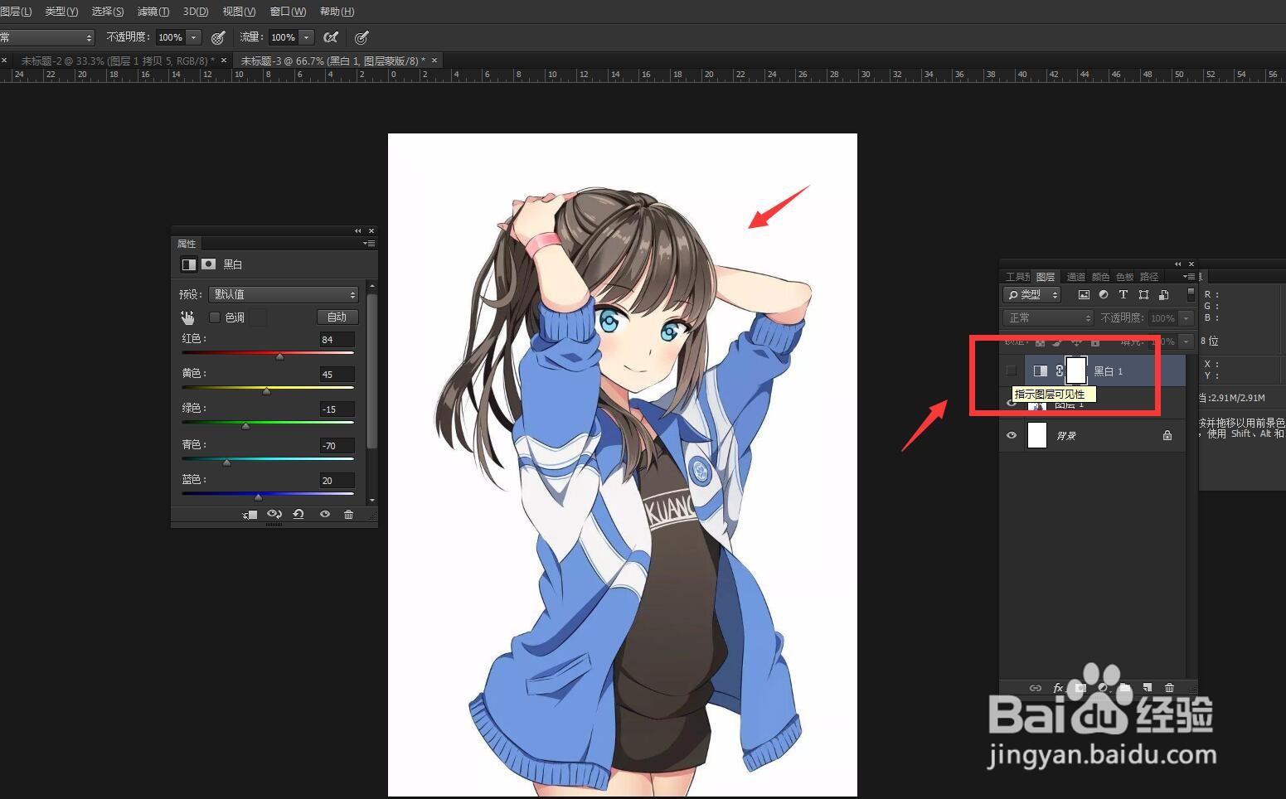Click the 蓝色 value field showing 20
Screen dimensions: 1286x799
(x=337, y=481)
